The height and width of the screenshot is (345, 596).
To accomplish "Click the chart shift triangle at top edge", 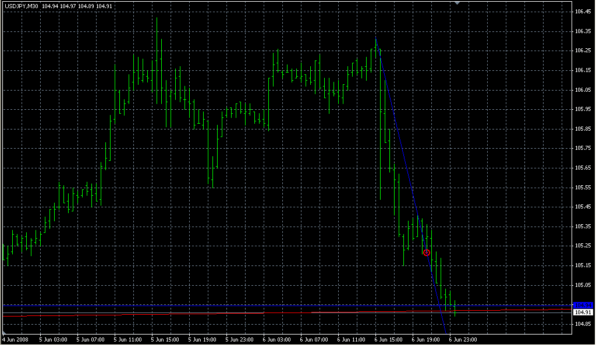I will click(x=457, y=3).
